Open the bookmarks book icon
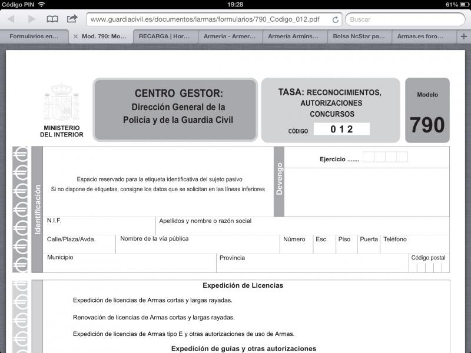Viewport: 471px width, 353px height. (52, 19)
